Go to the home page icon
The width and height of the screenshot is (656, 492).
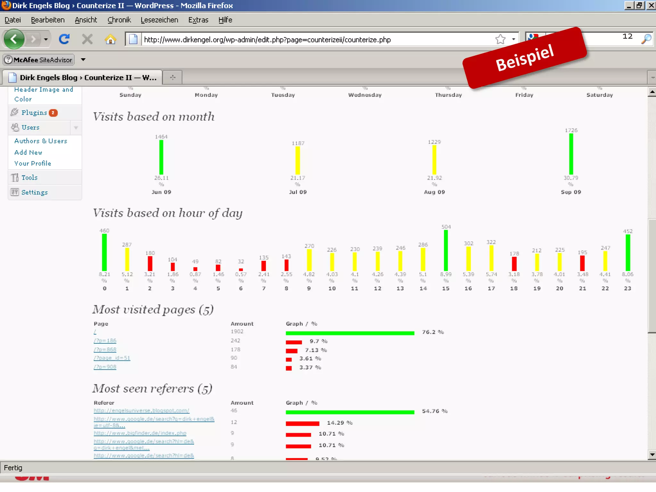coord(110,39)
